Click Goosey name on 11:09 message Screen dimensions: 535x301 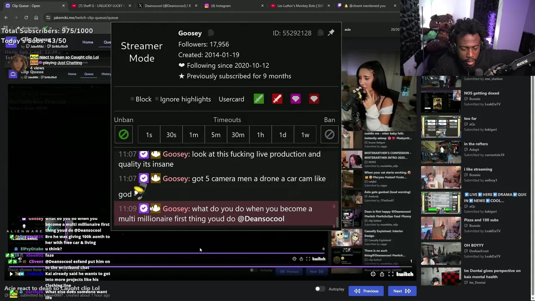[x=175, y=209]
